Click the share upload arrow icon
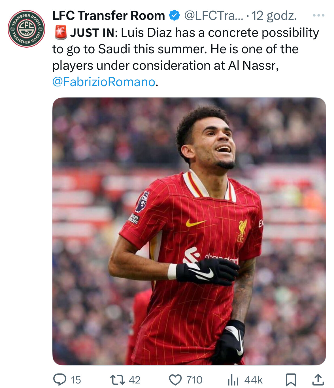The height and width of the screenshot is (388, 334). [x=318, y=380]
